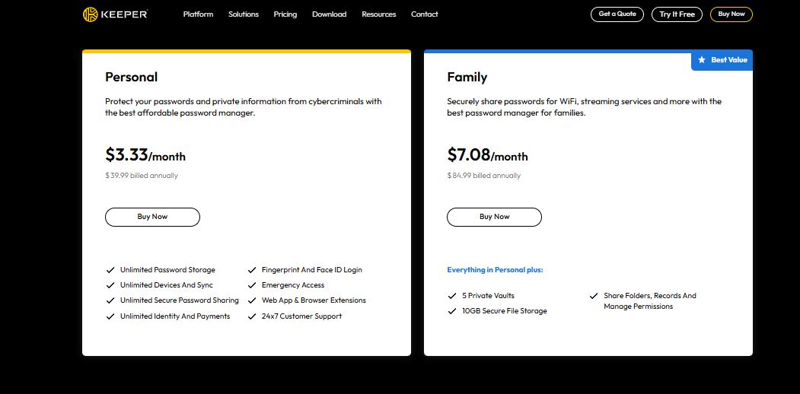The image size is (800, 394).
Task: Go to the Pricing page
Action: [x=285, y=14]
